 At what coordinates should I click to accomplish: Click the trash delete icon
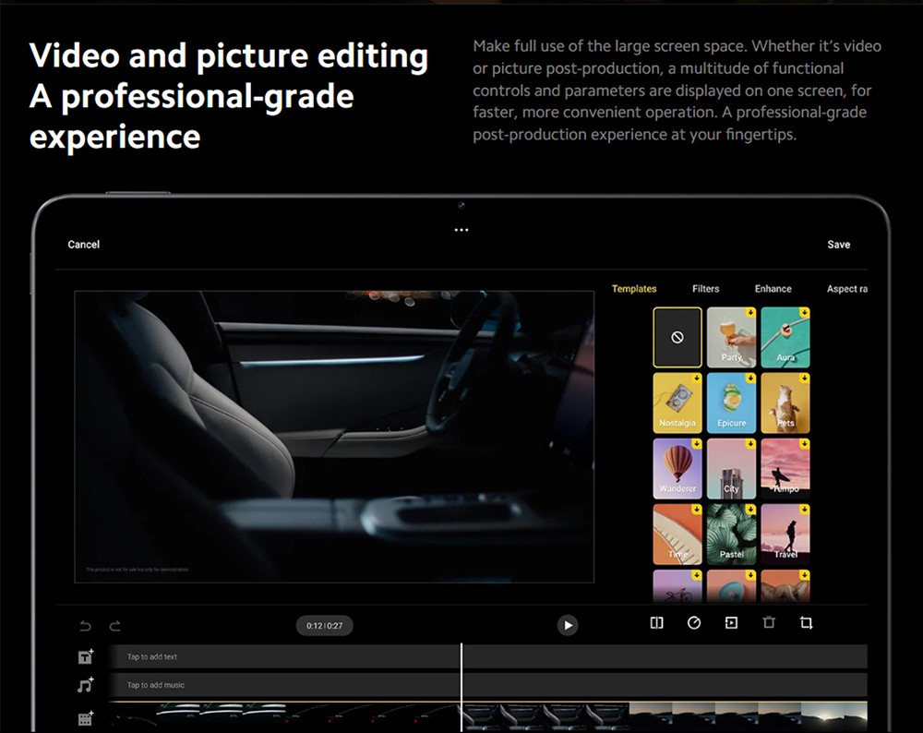coord(769,623)
